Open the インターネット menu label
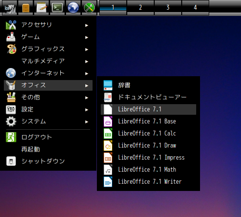This screenshot has width=241, height=217. 43,73
